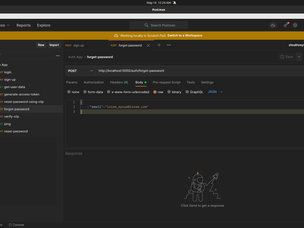Click the date and time in top bar
304x228 pixels.
click(159, 3)
